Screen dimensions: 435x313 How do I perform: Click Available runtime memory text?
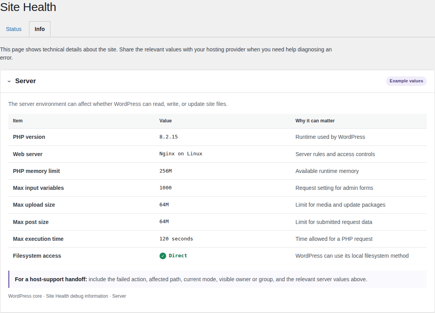coord(327,171)
